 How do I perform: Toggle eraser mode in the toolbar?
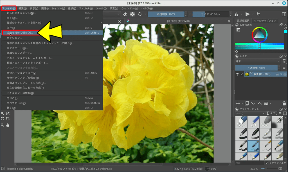point(125,14)
